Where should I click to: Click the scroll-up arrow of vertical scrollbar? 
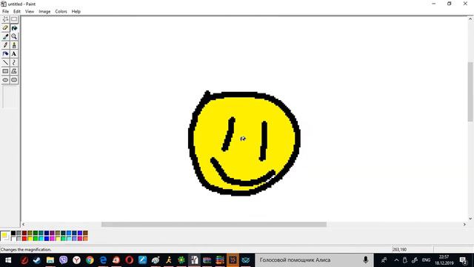tap(470, 19)
